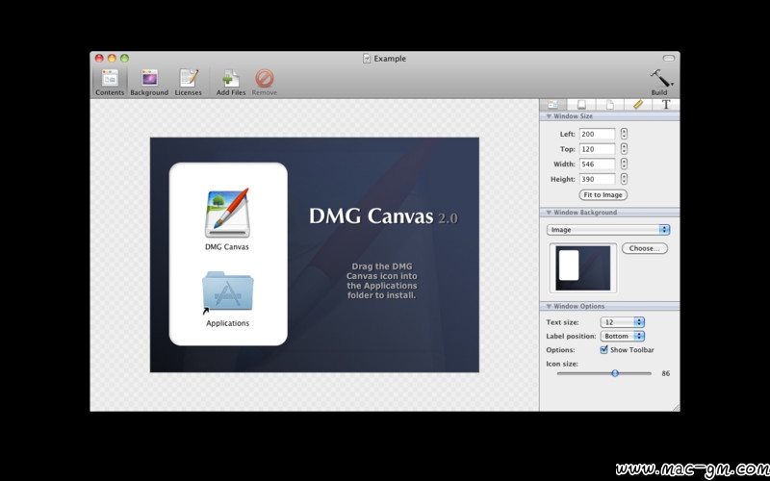Click the 'Drag the DMG Canvas icon' instruction text

click(382, 281)
